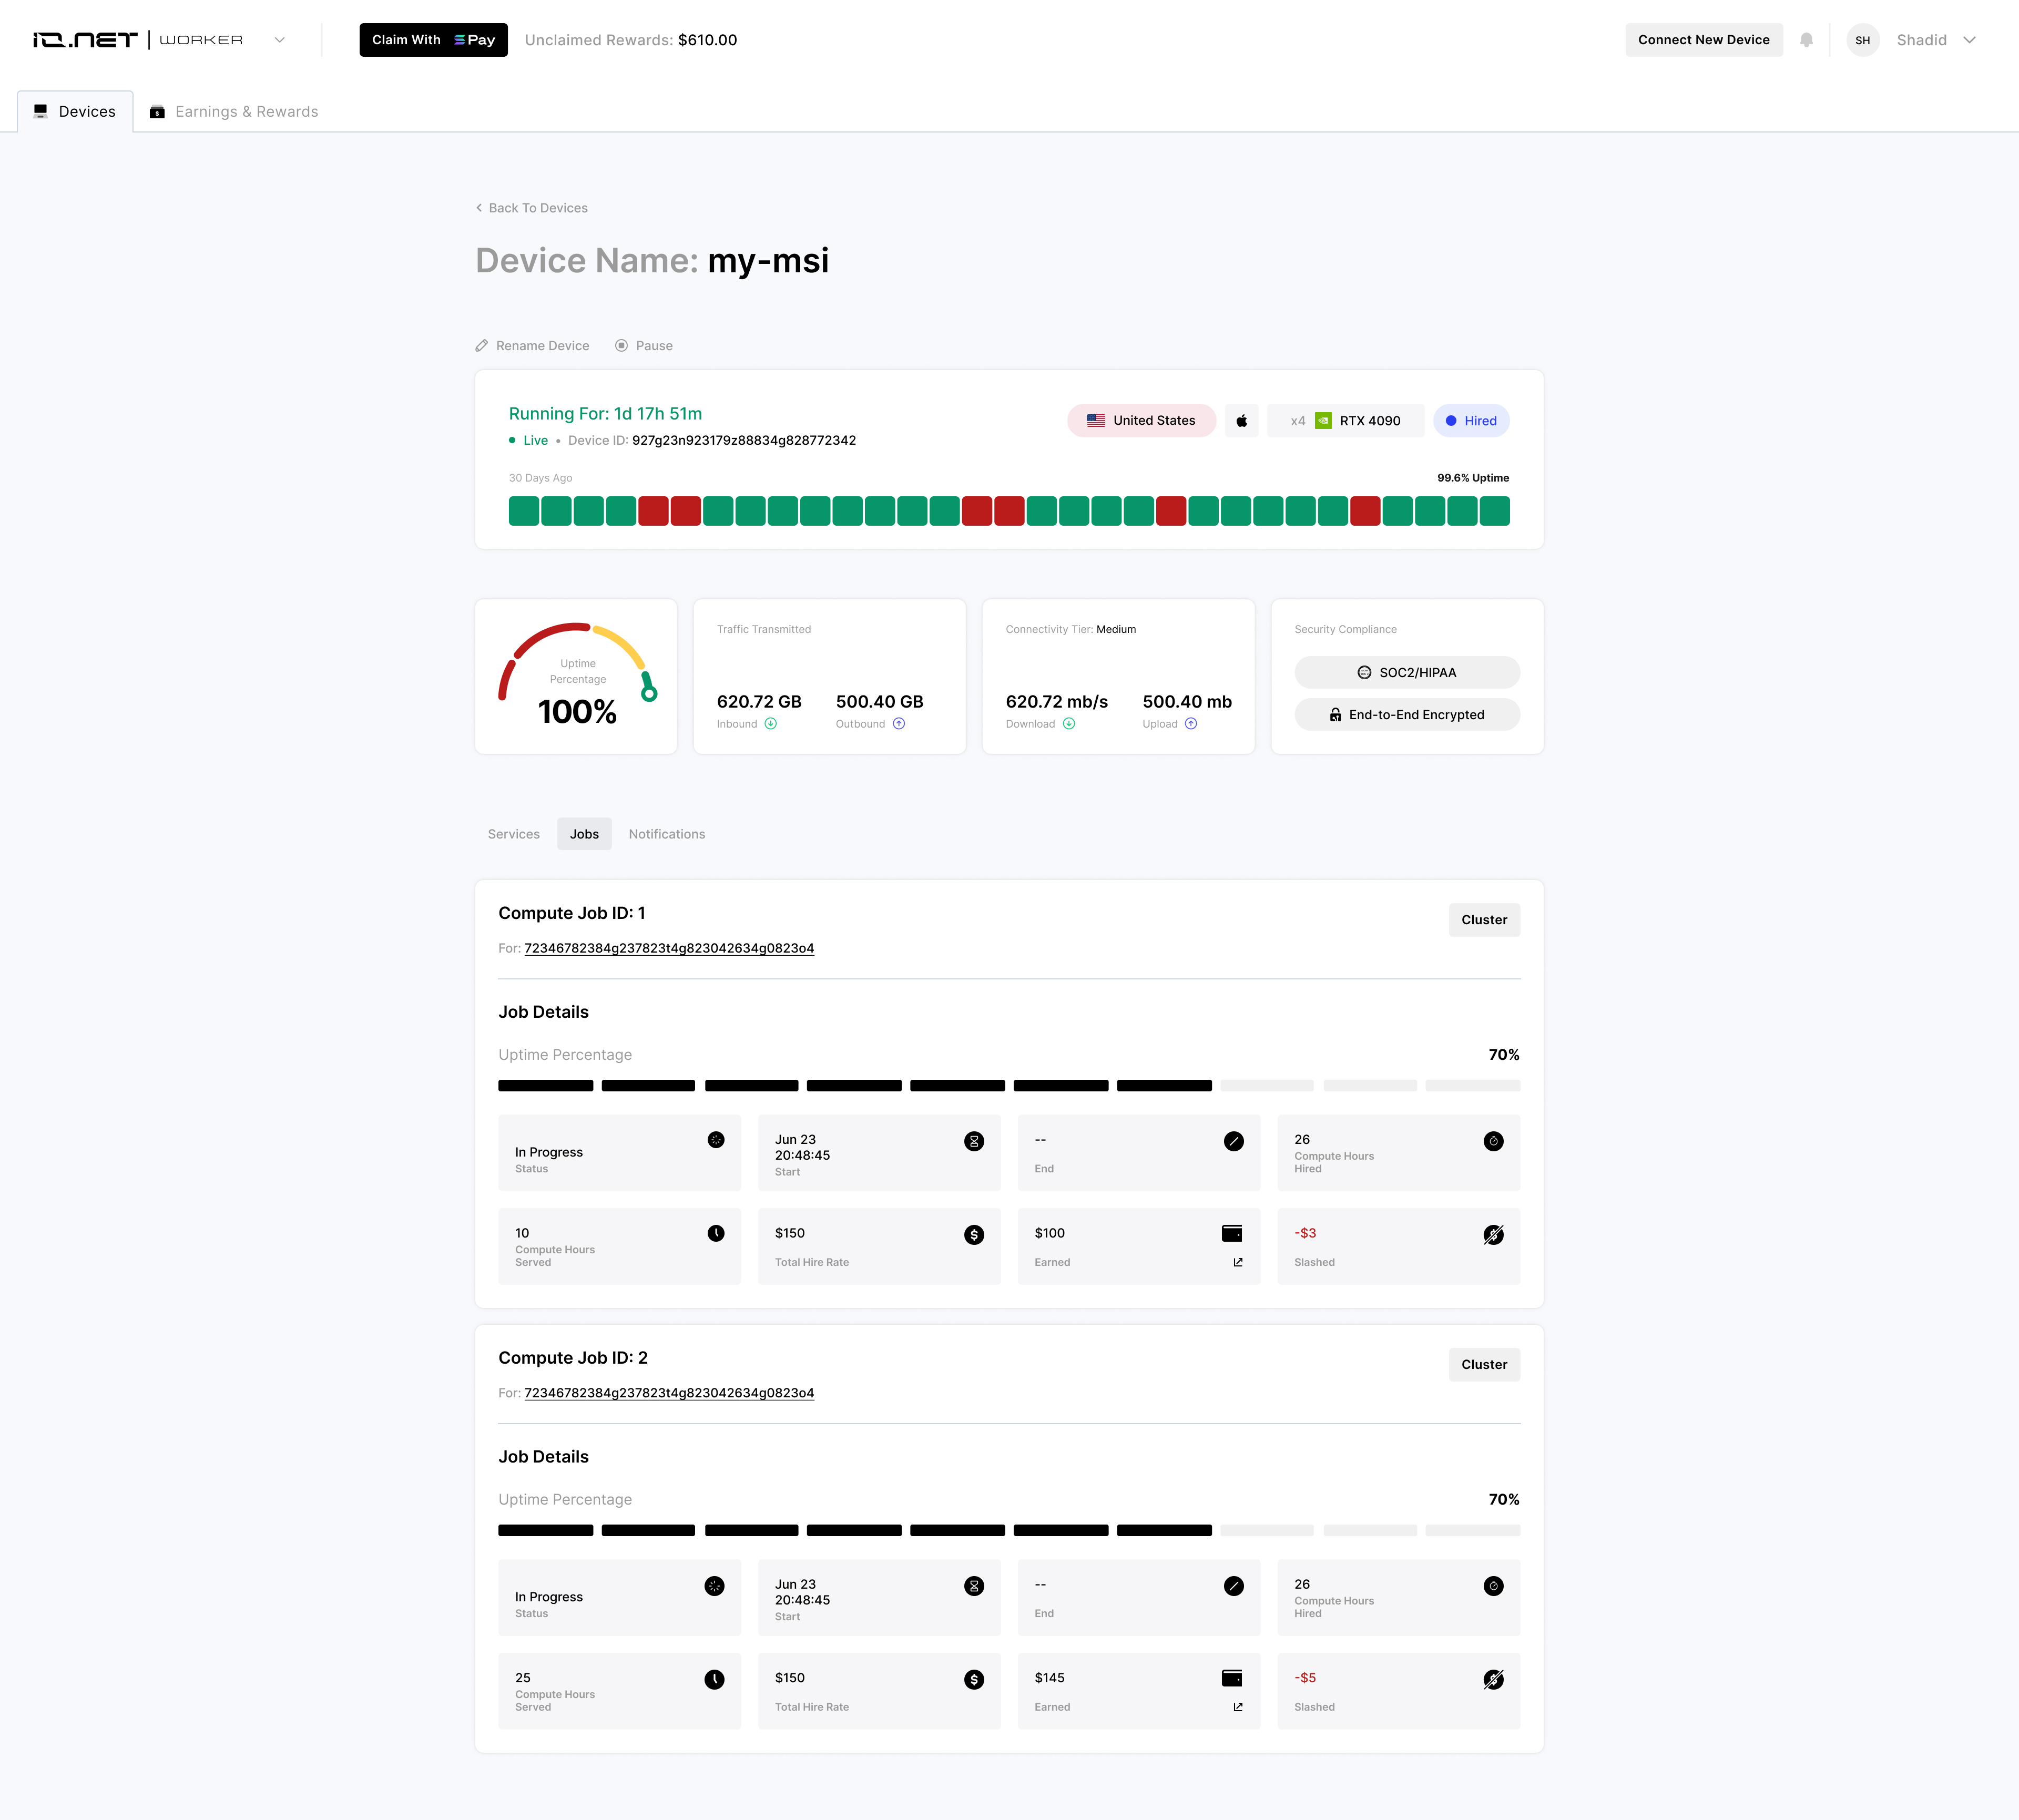Click the Inbound download arrow icon
Screen dimensions: 2019x1820
pyautogui.click(x=770, y=724)
